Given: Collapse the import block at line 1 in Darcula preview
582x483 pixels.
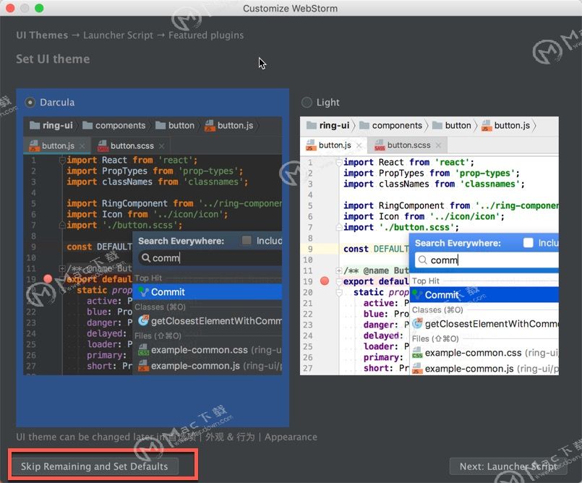Looking at the screenshot, I should pyautogui.click(x=62, y=161).
